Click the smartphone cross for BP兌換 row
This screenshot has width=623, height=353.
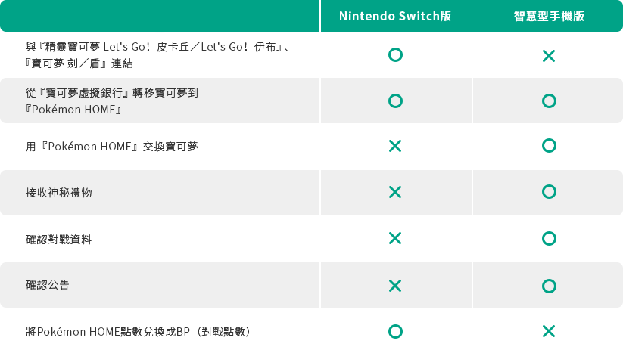[549, 331]
